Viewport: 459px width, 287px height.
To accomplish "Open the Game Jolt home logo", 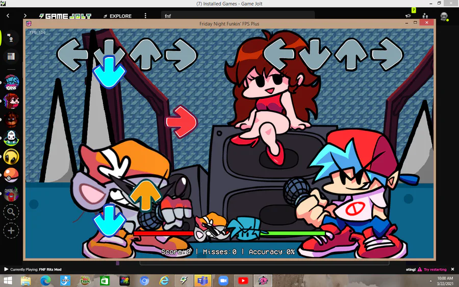I will tap(65, 16).
